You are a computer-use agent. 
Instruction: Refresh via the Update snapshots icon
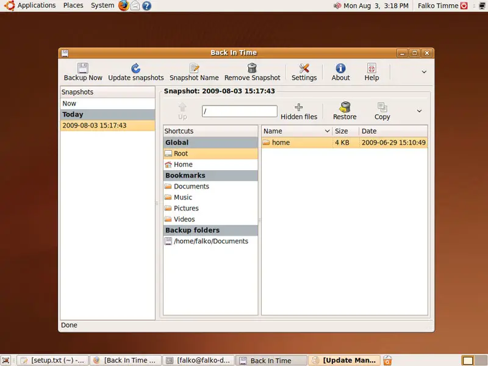tap(135, 68)
